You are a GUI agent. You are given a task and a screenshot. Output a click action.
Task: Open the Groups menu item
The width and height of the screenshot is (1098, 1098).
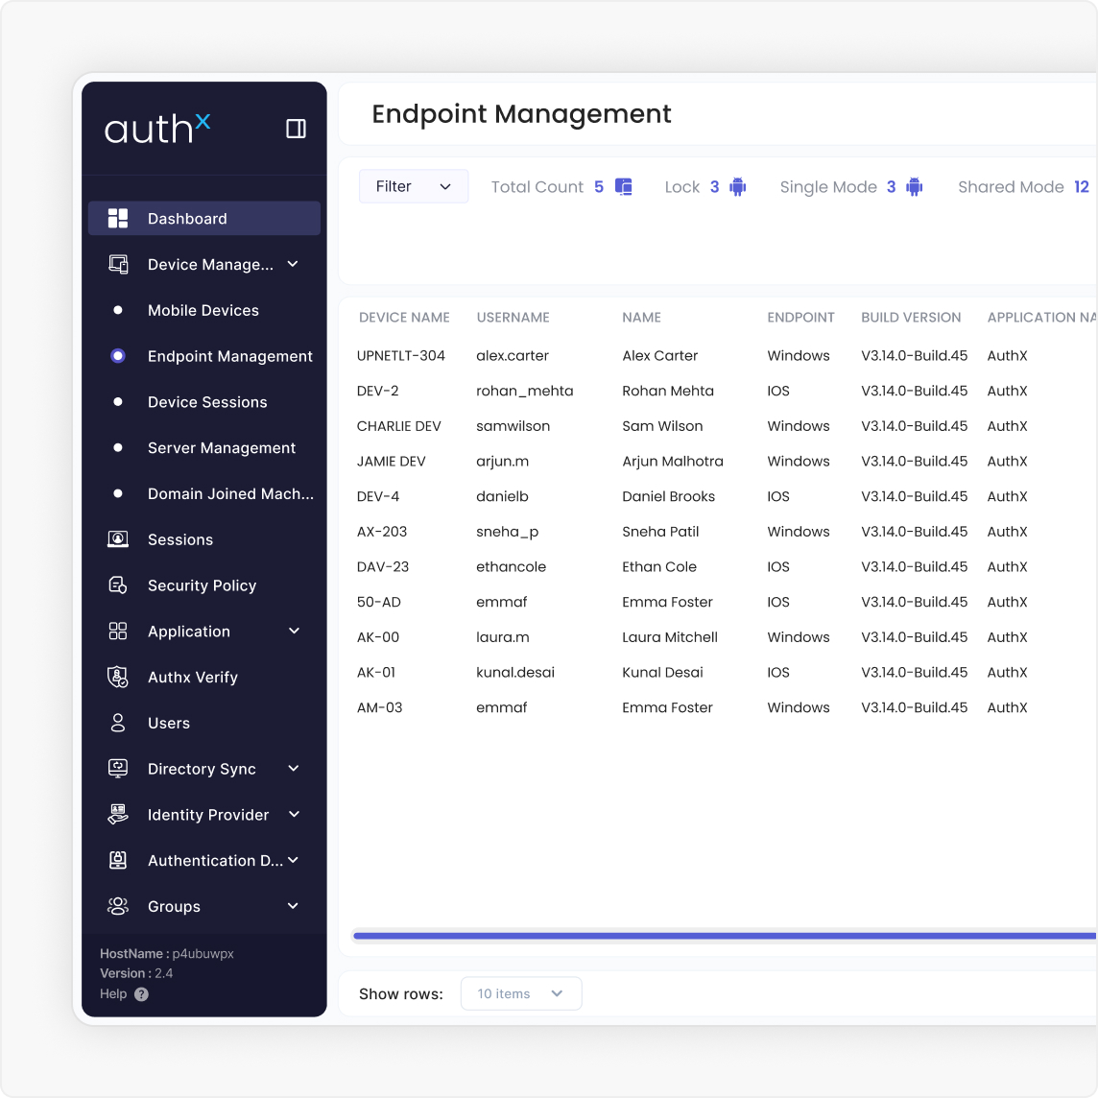tap(175, 907)
